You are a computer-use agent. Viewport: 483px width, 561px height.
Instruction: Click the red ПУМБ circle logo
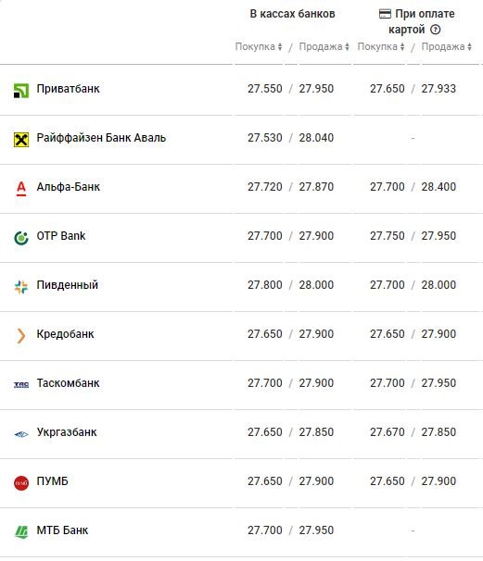pyautogui.click(x=21, y=483)
